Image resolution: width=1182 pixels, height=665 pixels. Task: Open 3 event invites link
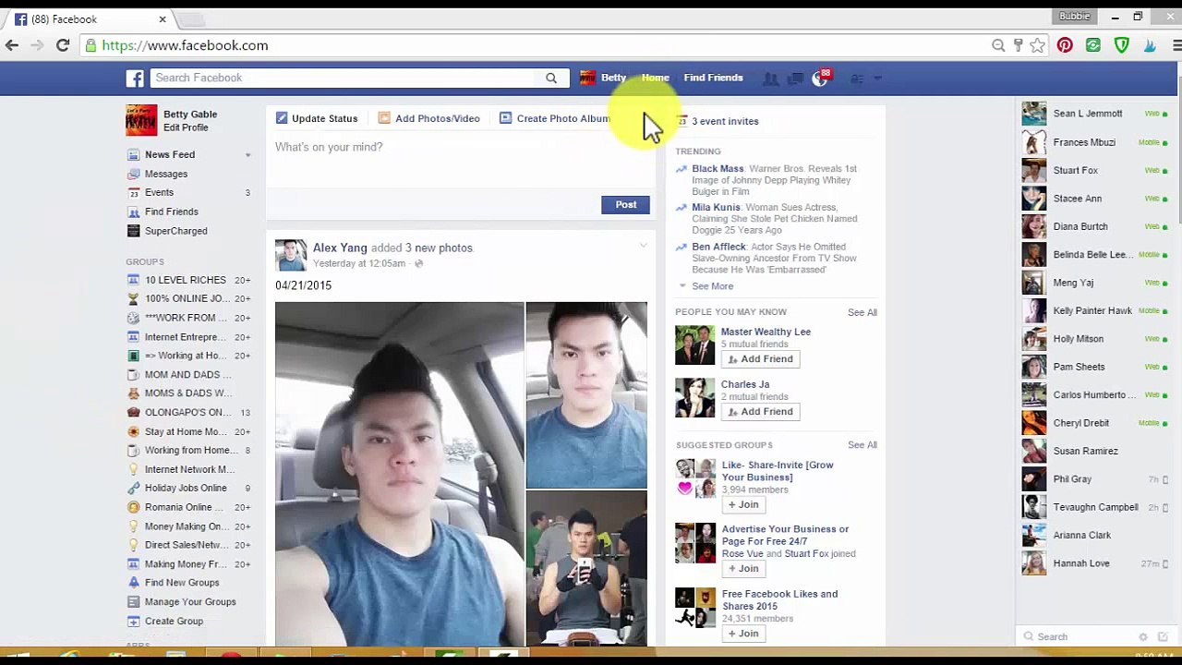click(x=725, y=121)
